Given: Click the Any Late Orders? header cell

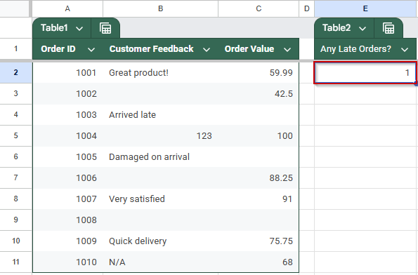Looking at the screenshot, I should coord(365,49).
